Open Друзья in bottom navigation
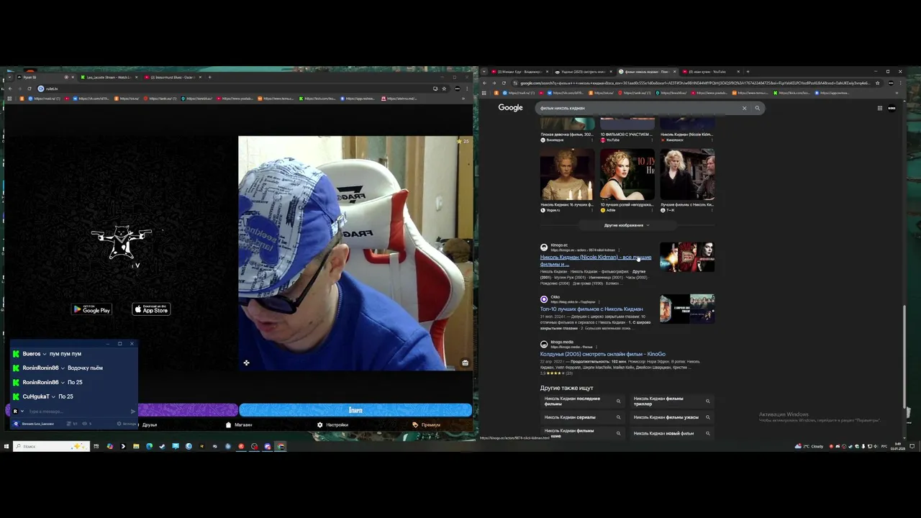 click(x=149, y=424)
